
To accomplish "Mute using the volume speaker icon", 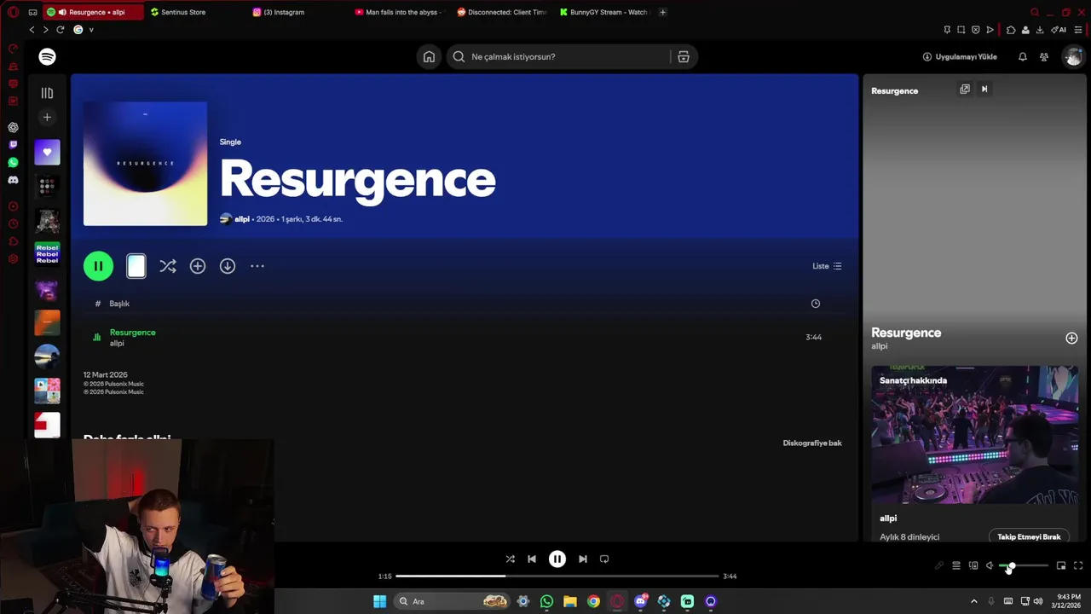I will point(990,565).
